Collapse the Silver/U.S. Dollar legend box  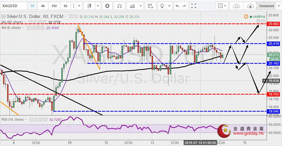(3, 17)
